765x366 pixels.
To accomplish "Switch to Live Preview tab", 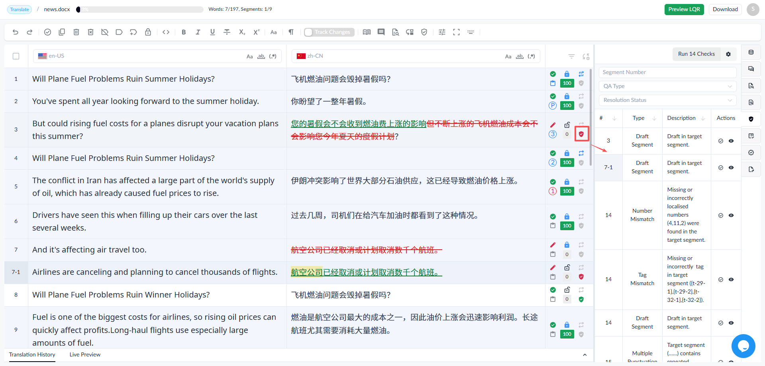I will click(x=85, y=355).
